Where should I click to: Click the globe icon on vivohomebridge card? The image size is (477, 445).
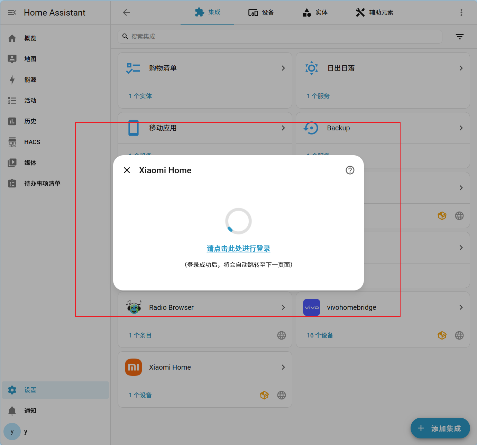point(459,335)
